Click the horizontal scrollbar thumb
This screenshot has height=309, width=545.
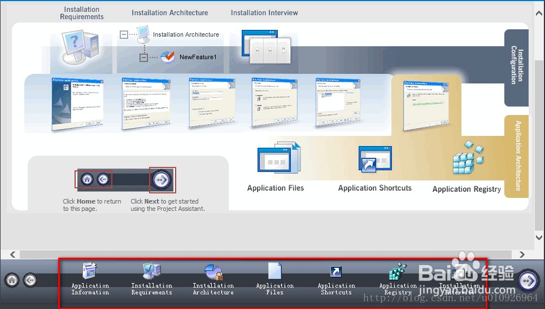click(x=265, y=254)
